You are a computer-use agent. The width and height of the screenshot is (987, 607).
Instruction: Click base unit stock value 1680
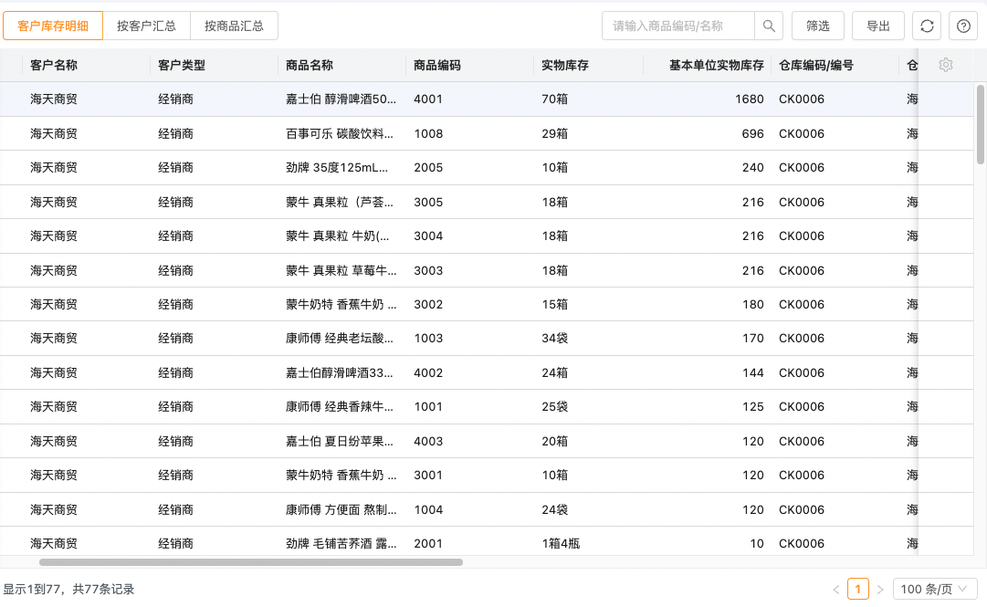749,99
